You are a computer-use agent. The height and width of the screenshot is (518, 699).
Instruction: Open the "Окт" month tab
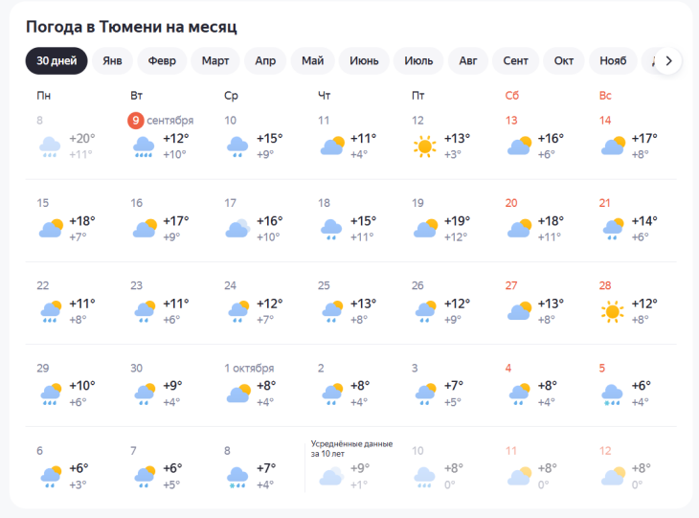click(564, 61)
